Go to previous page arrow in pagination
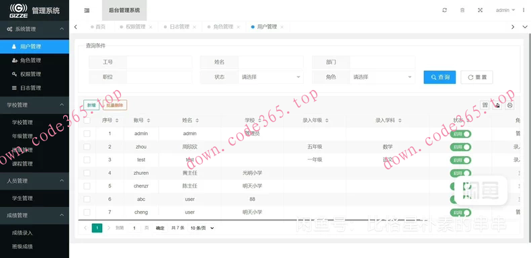Screen dimensions: 531x258 85,228
